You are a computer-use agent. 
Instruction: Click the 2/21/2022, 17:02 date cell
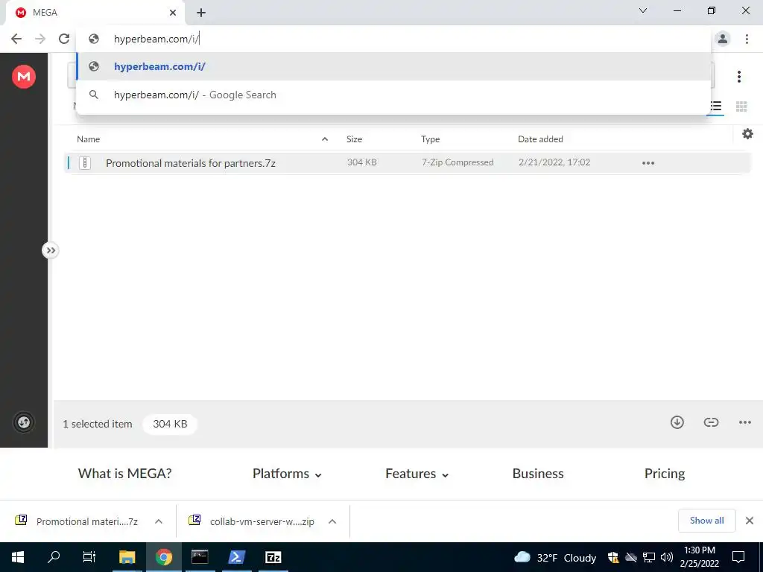554,162
